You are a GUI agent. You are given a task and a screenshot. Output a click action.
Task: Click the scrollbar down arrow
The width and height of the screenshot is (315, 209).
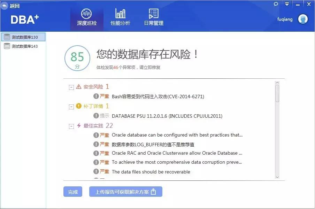[277, 177]
